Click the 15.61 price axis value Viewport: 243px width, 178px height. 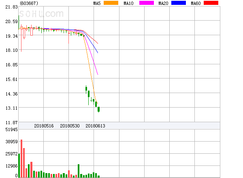point(11,79)
